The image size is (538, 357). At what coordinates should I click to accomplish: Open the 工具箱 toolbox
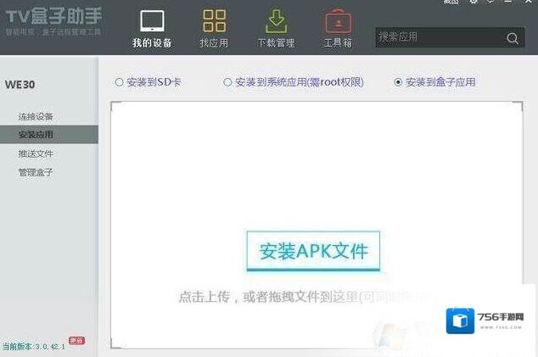338,29
